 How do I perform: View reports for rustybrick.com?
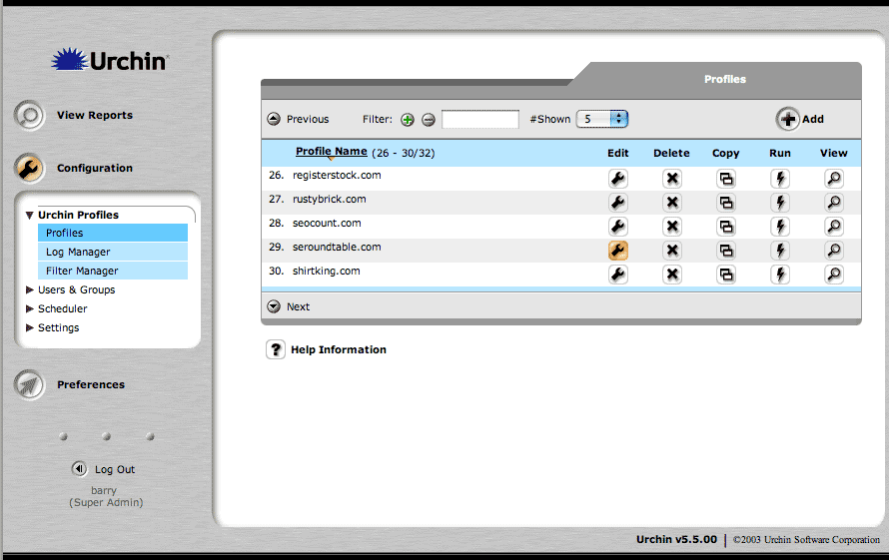(834, 203)
